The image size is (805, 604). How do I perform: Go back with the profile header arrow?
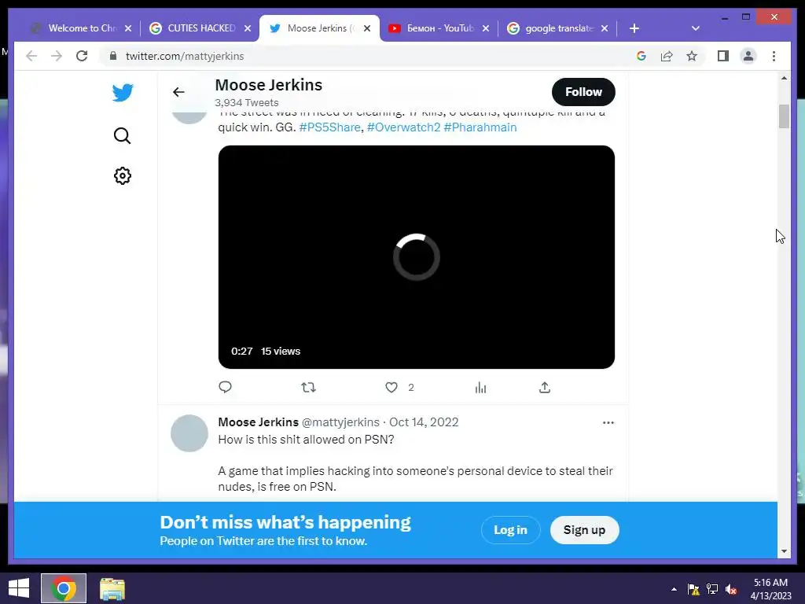[178, 92]
